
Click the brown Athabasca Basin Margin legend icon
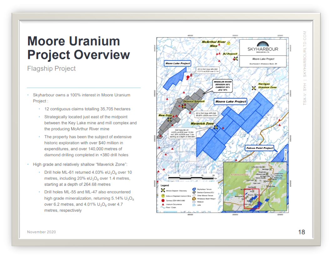(x=194, y=199)
